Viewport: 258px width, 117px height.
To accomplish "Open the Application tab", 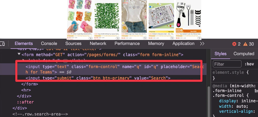I will 183,43.
